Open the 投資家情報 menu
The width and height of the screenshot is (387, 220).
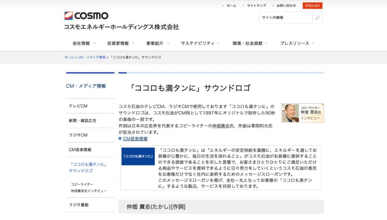point(118,43)
